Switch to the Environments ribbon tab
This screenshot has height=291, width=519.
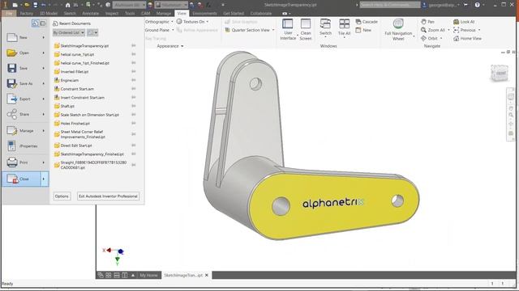(x=204, y=13)
